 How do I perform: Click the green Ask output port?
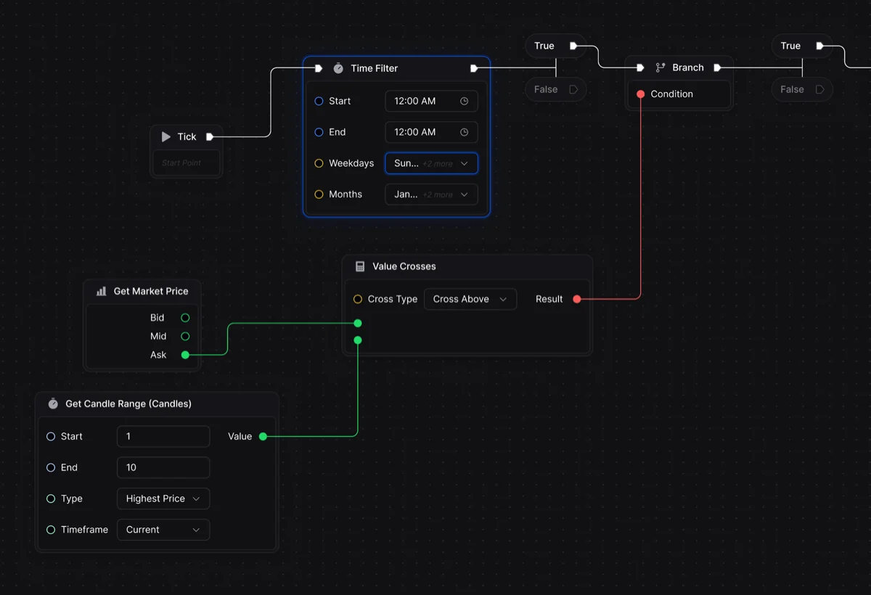[185, 355]
